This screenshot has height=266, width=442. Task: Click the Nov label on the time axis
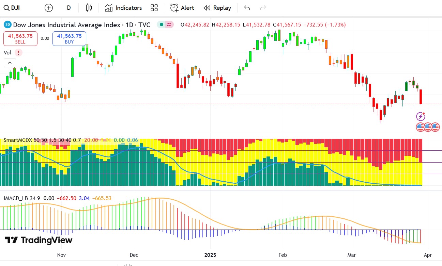(x=61, y=255)
